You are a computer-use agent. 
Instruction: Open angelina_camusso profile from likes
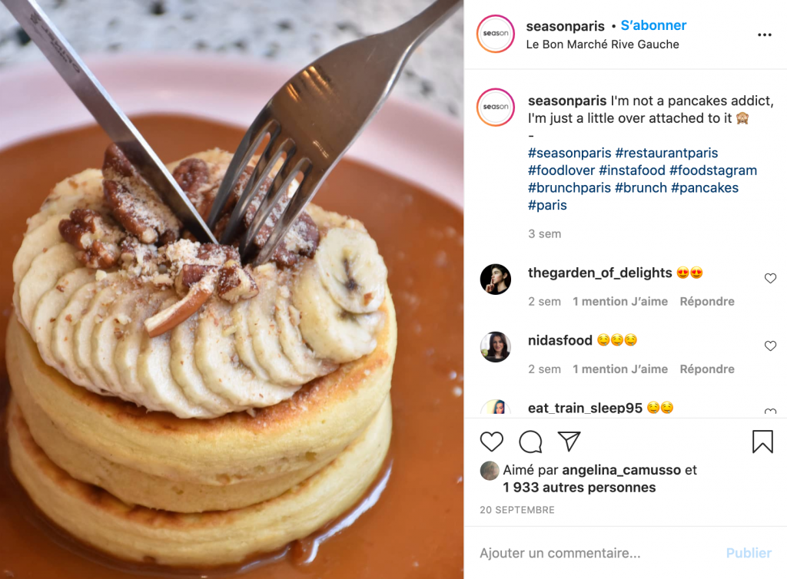[621, 470]
